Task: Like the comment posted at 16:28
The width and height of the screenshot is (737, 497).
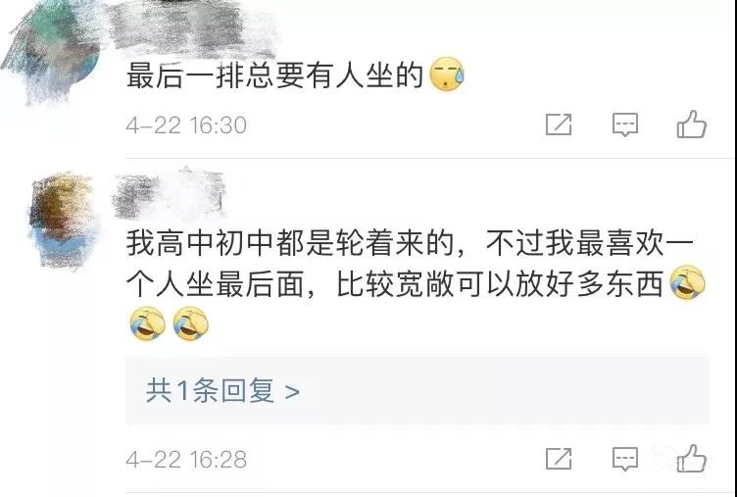Action: pyautogui.click(x=691, y=458)
